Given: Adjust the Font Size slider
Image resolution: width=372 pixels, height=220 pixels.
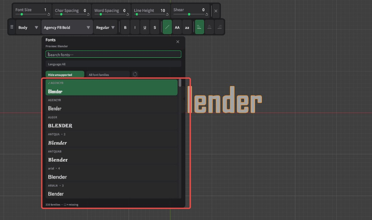Looking at the screenshot, I should tap(31, 14).
